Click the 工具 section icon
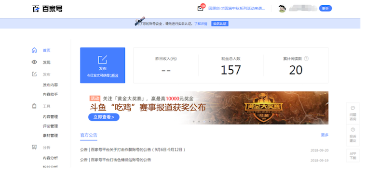This screenshot has height=175, width=366. coord(34,106)
